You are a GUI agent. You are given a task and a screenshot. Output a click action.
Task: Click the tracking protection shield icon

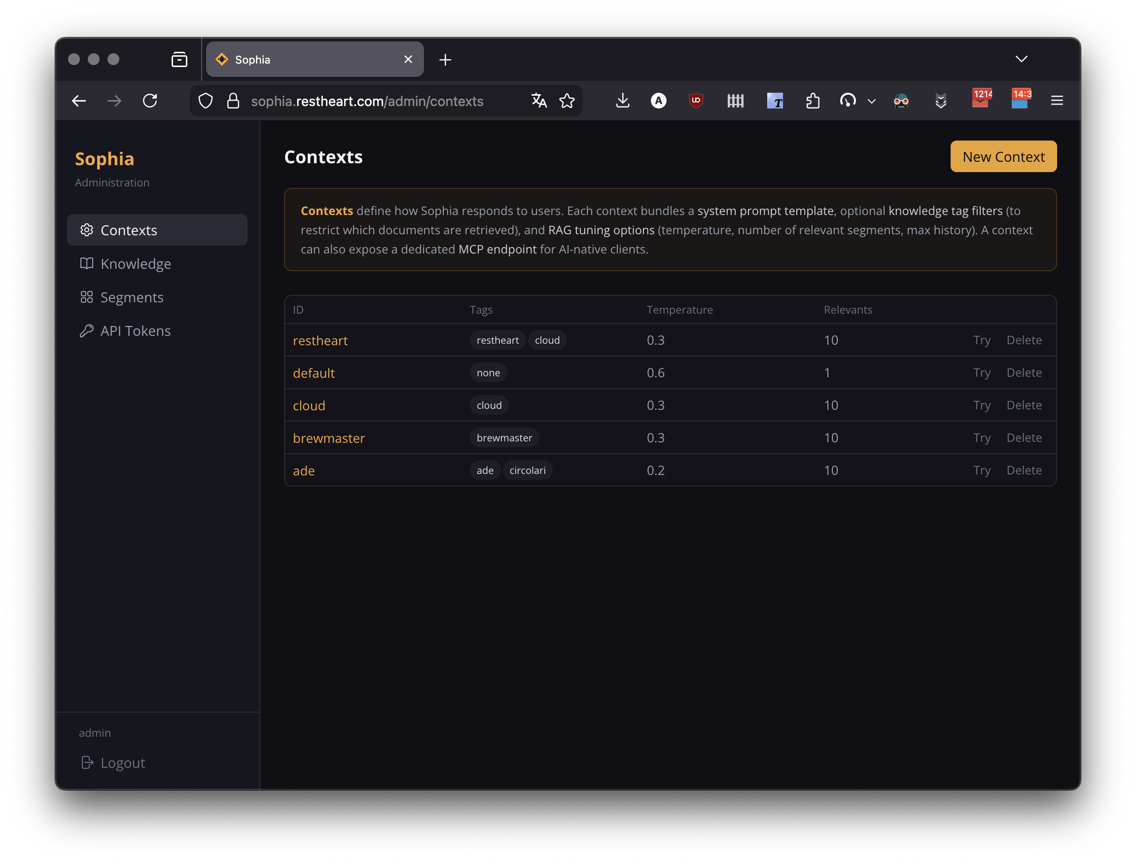tap(206, 101)
